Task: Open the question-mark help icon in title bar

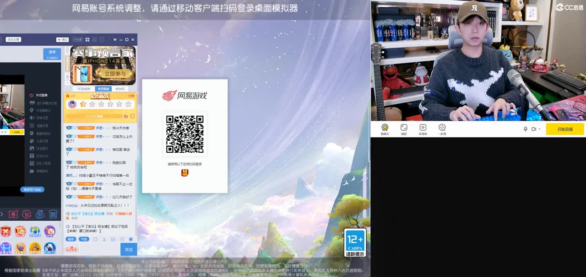Action: (x=102, y=40)
